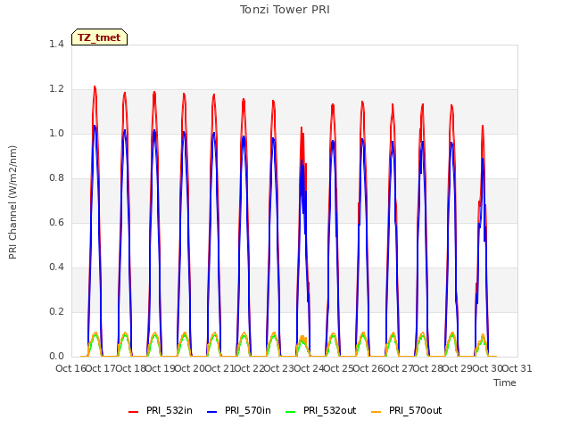The image size is (571, 428).
Task: Click the Oct 16 x-axis tick label
Action: click(71, 368)
